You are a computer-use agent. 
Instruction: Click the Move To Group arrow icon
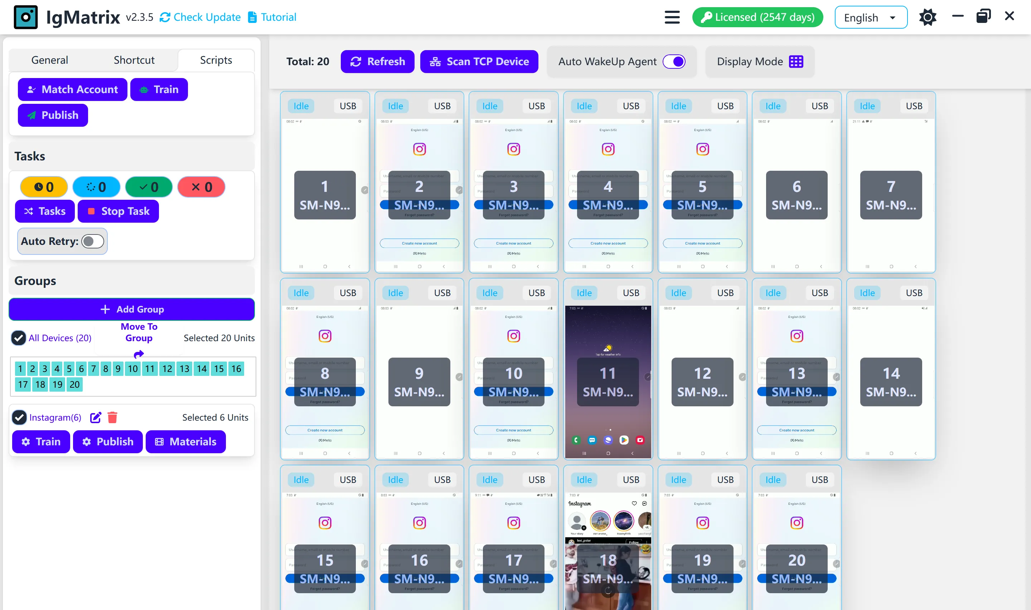pyautogui.click(x=139, y=354)
